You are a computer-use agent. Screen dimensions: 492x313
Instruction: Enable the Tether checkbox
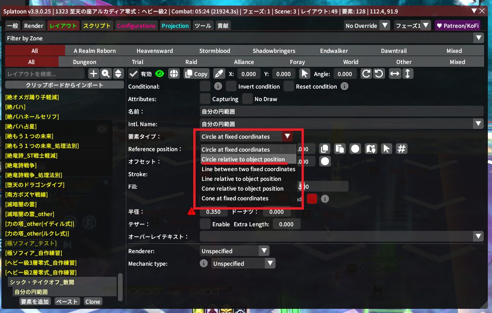(205, 224)
